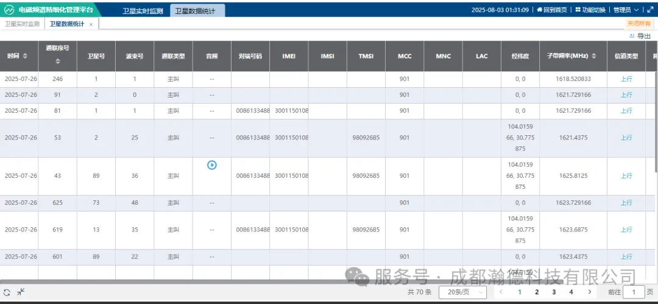Open the 管理员 user dropdown
658x304 pixels.
click(x=626, y=10)
